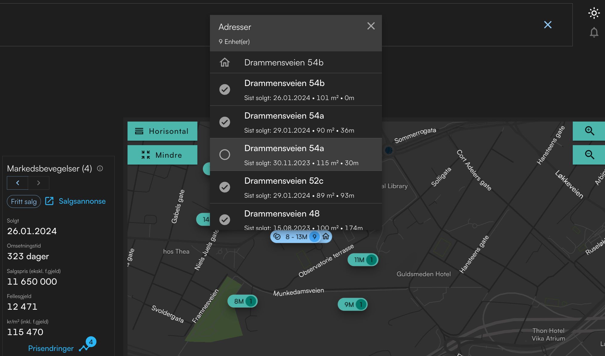
Task: Open the notifications bell
Action: point(594,32)
